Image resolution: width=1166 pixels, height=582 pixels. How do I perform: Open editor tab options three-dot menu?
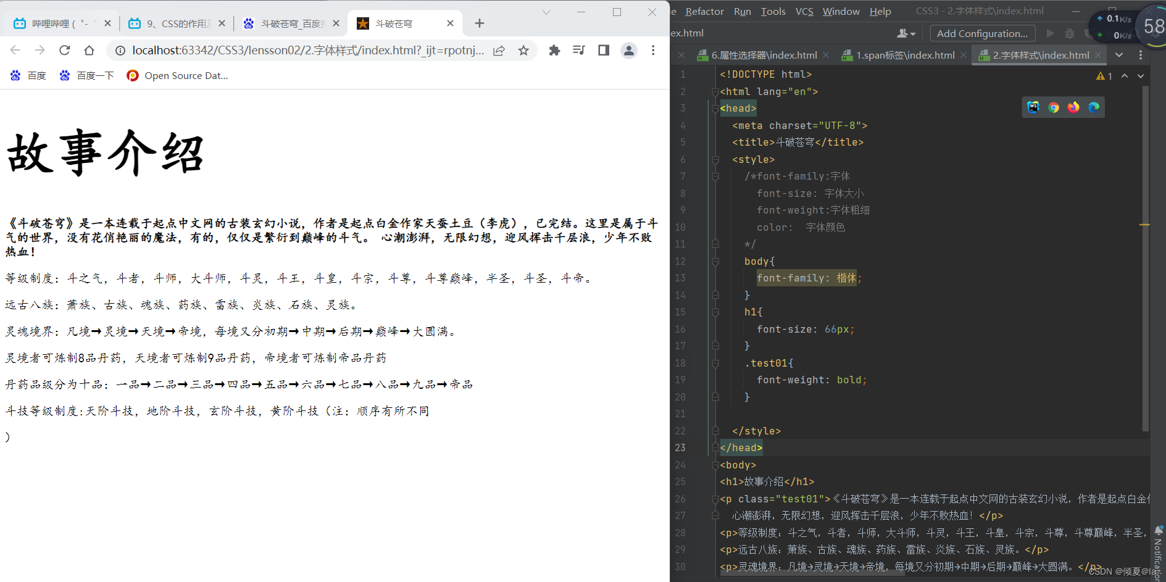(x=1141, y=56)
